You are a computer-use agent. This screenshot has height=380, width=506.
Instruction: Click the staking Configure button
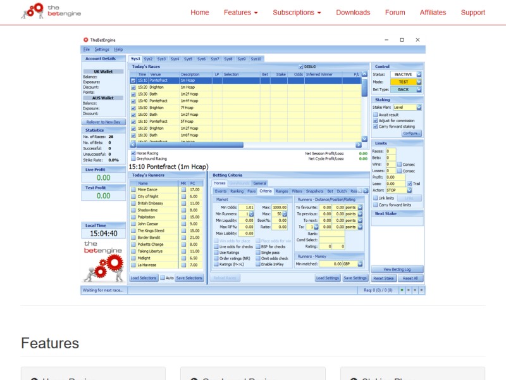click(x=412, y=133)
